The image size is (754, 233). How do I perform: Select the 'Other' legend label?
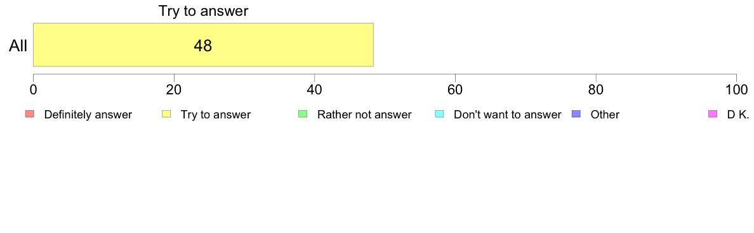point(605,115)
